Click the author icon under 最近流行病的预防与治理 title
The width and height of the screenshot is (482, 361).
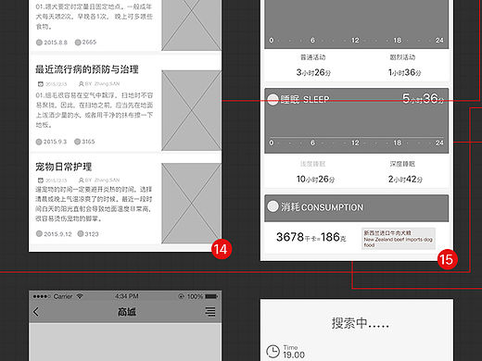[81, 84]
